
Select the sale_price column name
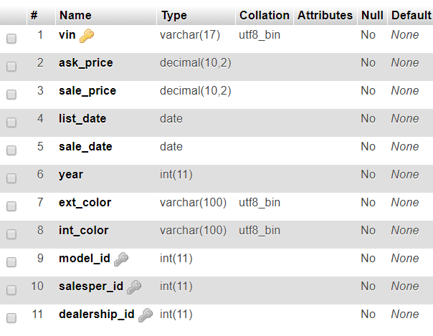[x=87, y=91]
